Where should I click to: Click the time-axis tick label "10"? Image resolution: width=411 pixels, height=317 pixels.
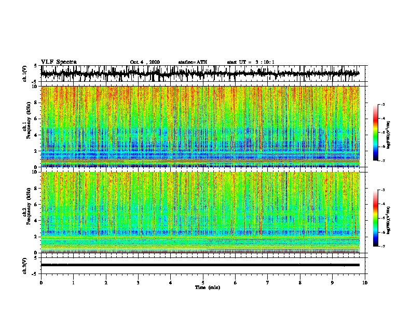(364, 283)
